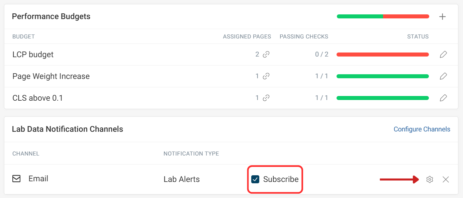
Task: Open assigned pages link icon for CLS above 0.1
Action: click(266, 98)
